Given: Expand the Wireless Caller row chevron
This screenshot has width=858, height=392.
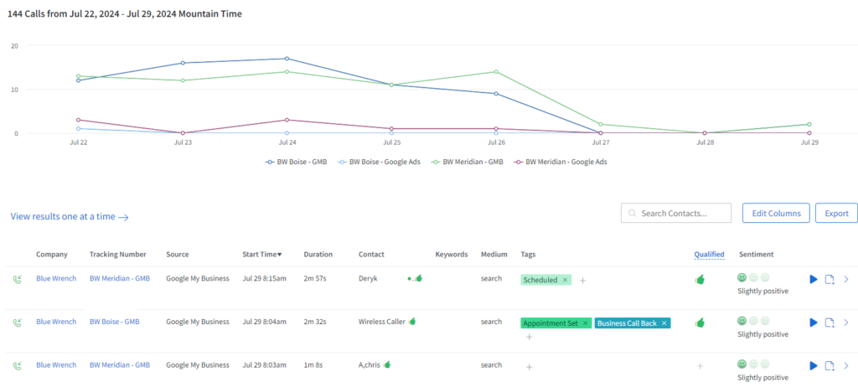Looking at the screenshot, I should [x=845, y=322].
